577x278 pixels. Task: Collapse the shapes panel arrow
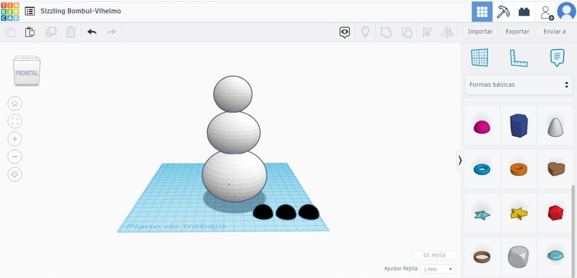[460, 160]
